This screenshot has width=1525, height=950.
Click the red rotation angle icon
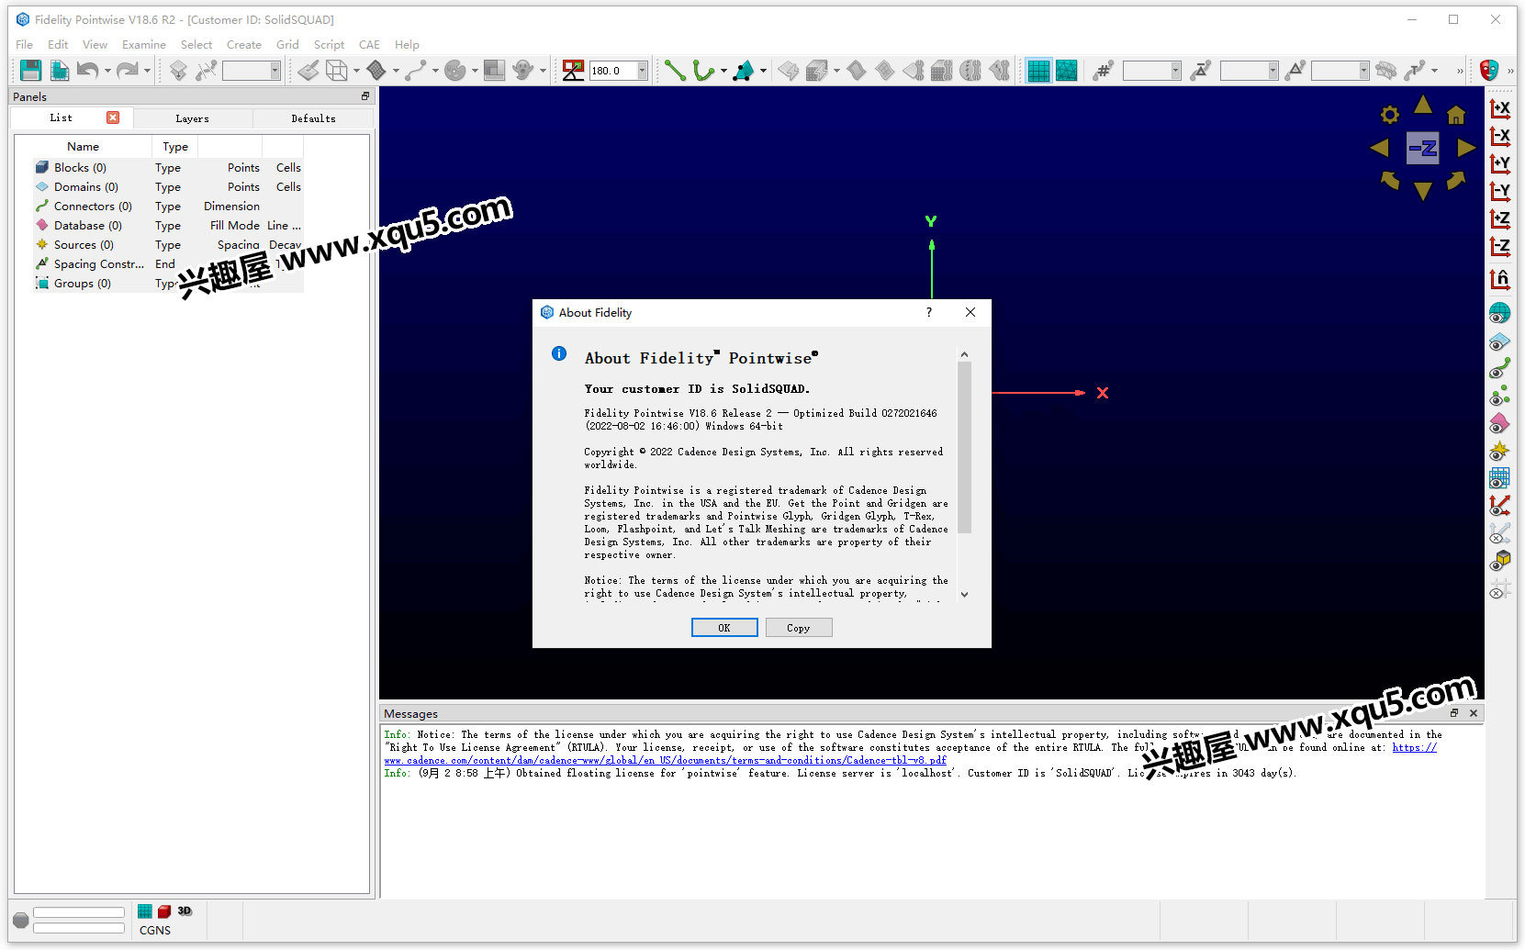(x=573, y=70)
